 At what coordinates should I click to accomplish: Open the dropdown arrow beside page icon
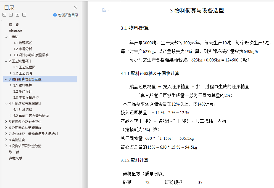tap(109, 10)
